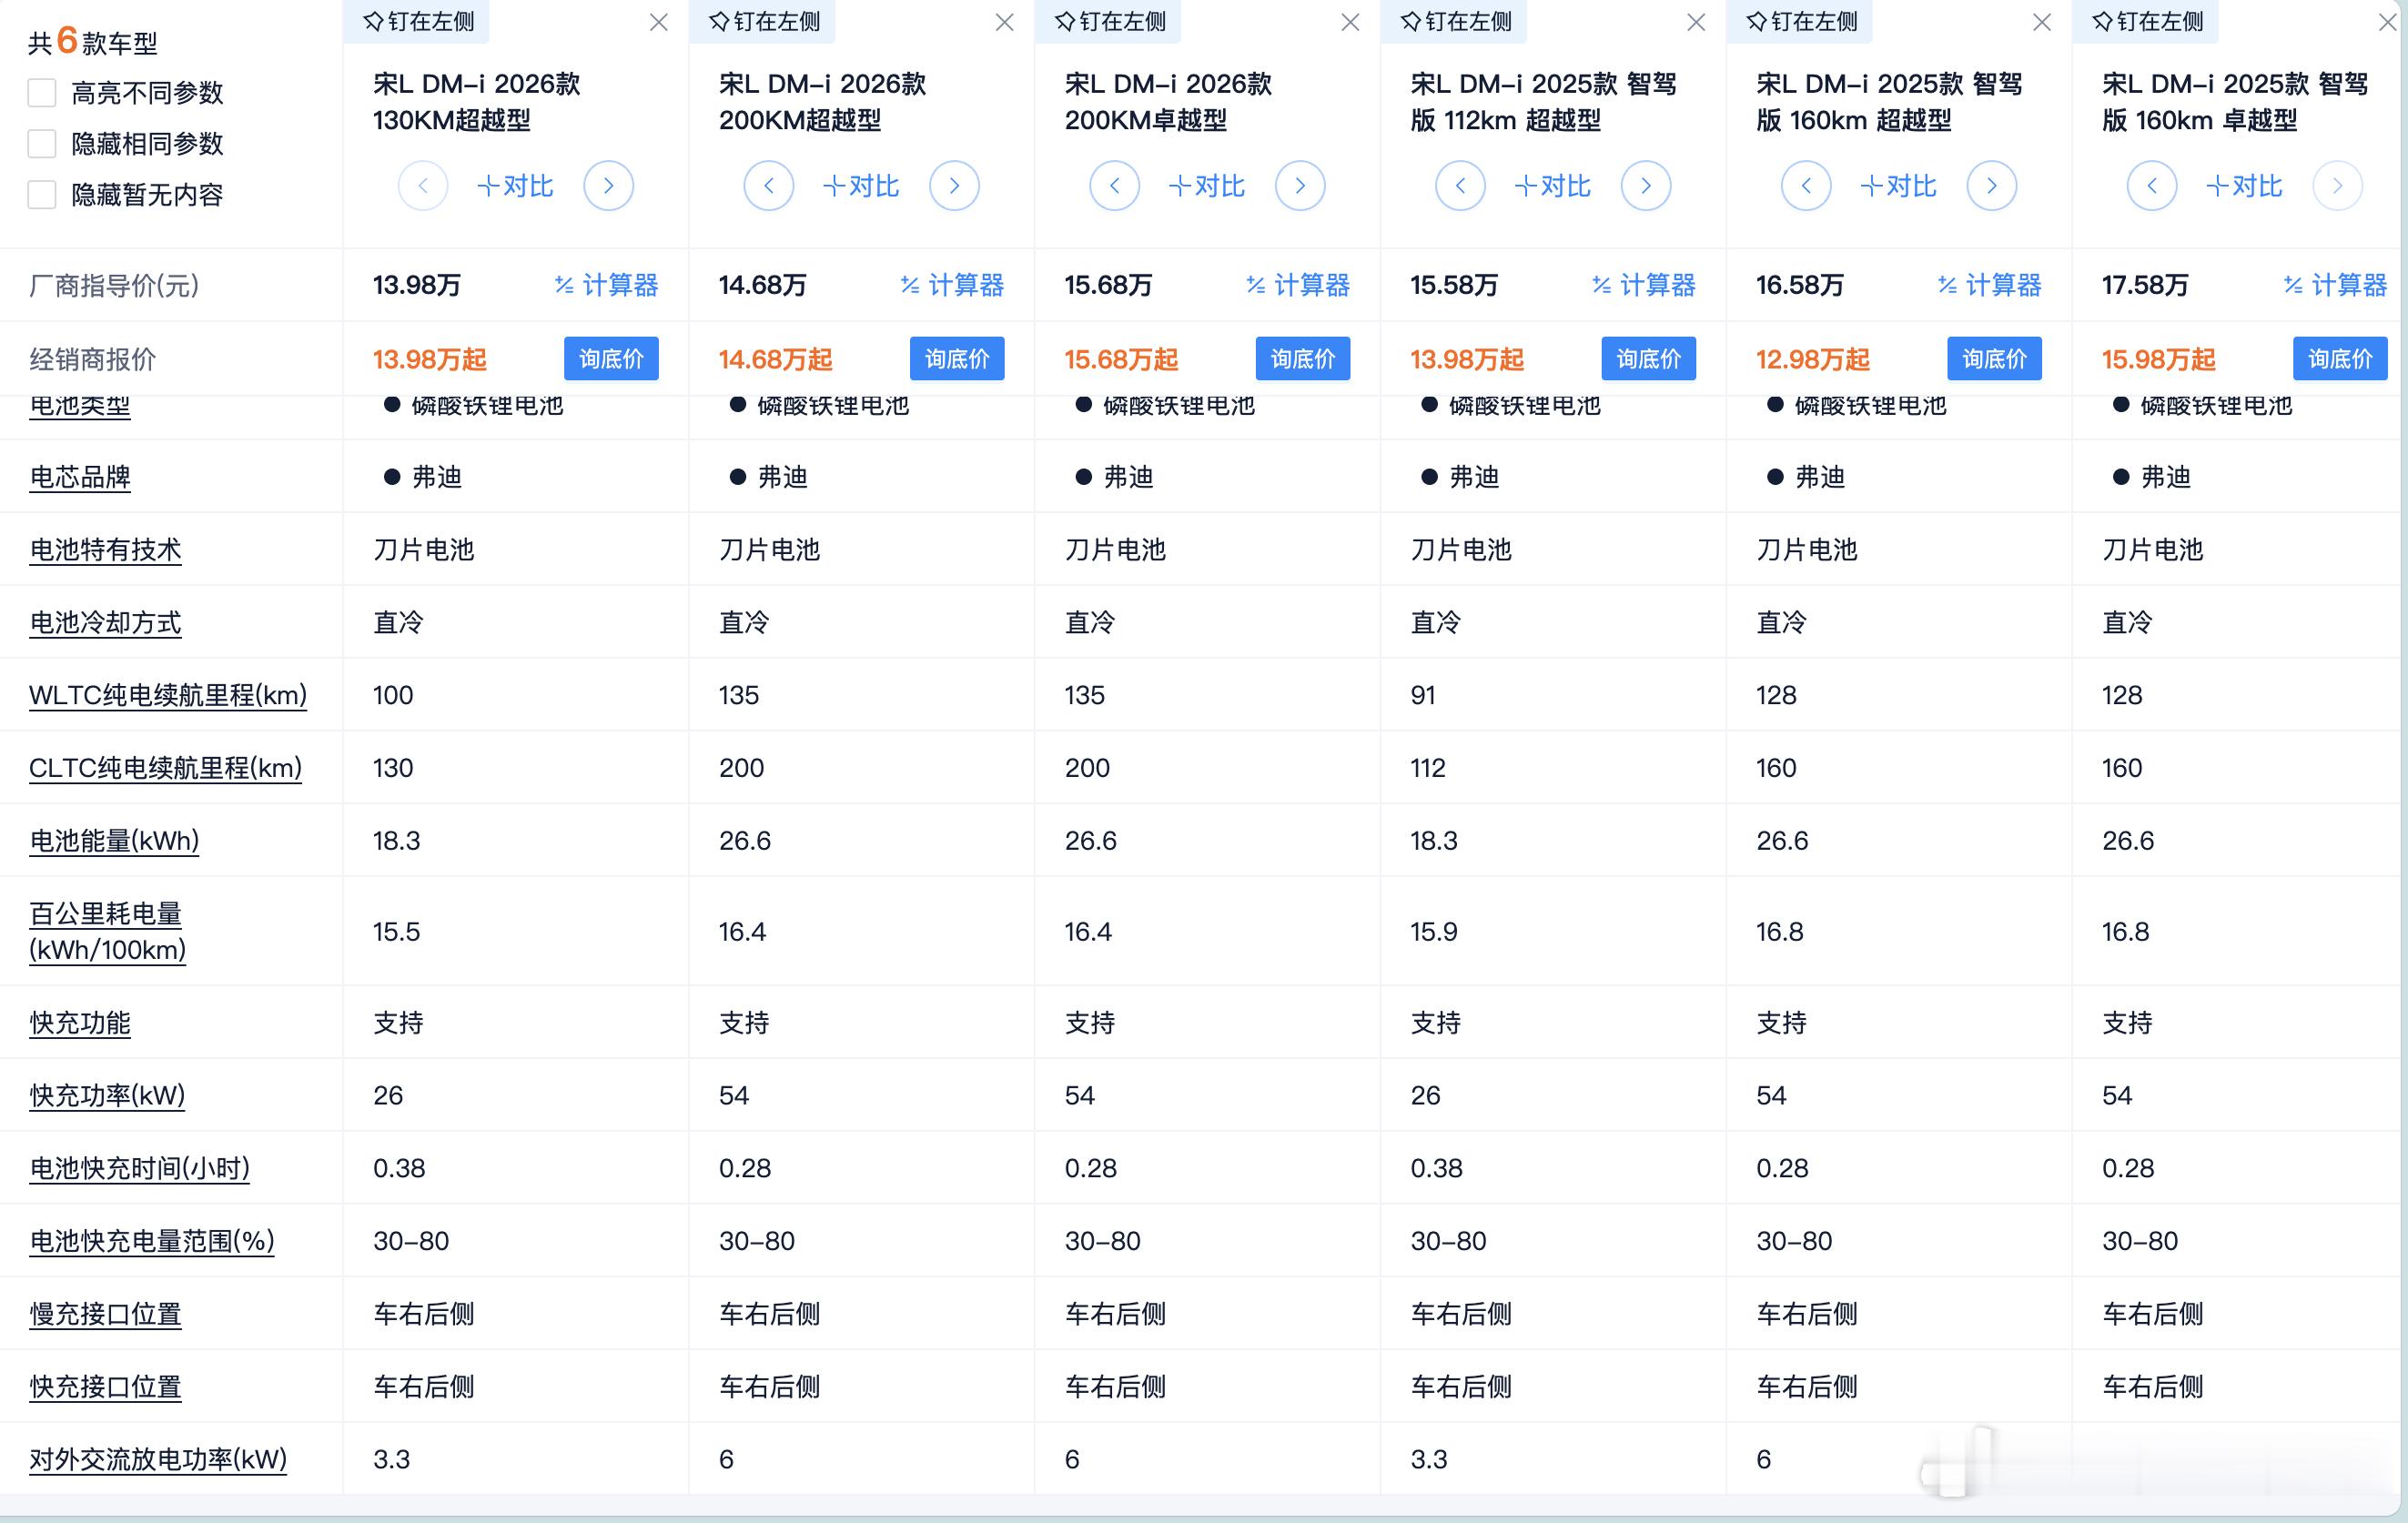Click 询底价 for the 12.98万起 model
The image size is (2408, 1523).
click(x=1993, y=359)
